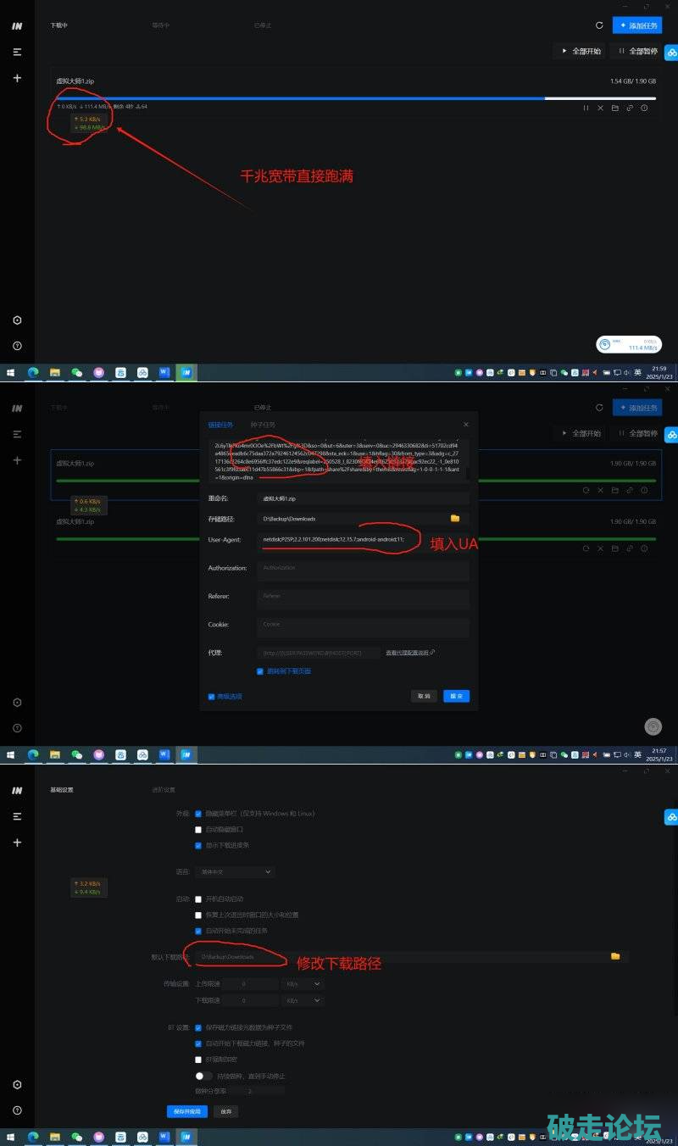678x1146 pixels.
Task: Switch to the 进阶设置 tab
Action: 163,790
